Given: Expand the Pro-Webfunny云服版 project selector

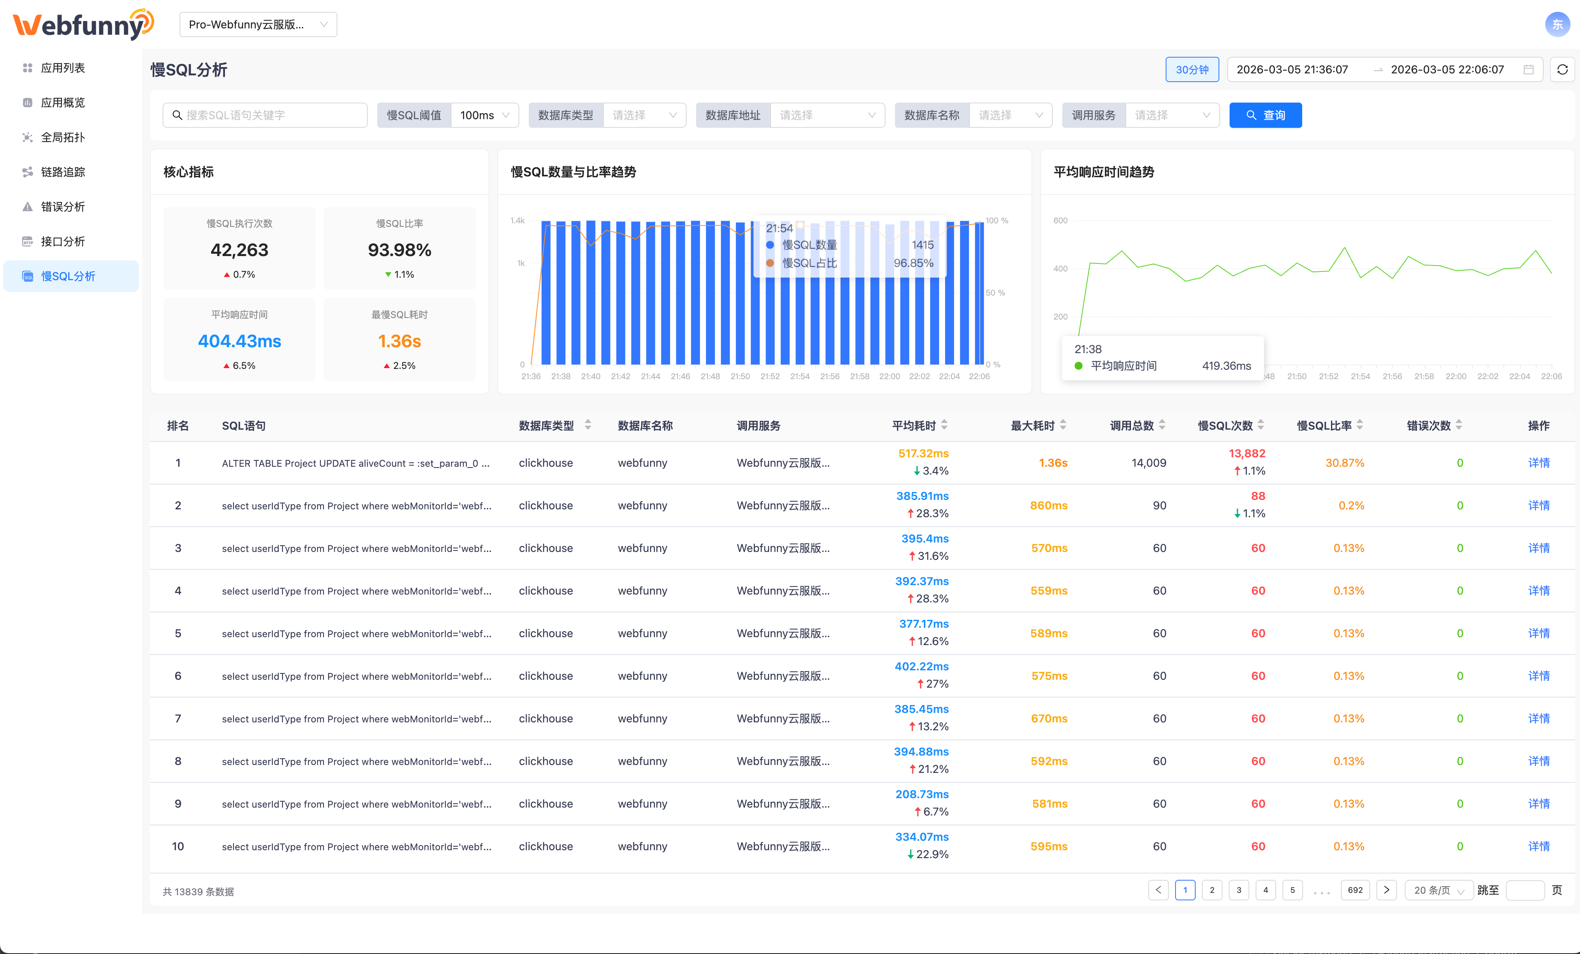Looking at the screenshot, I should click(258, 24).
